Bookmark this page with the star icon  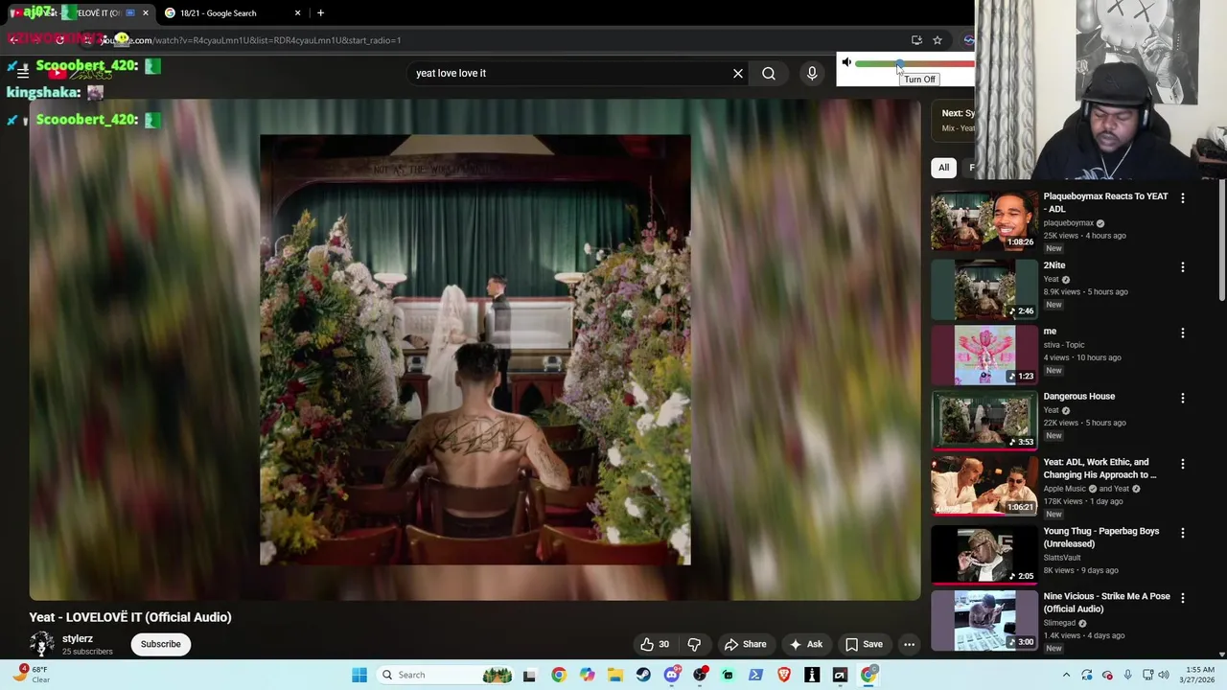(938, 40)
